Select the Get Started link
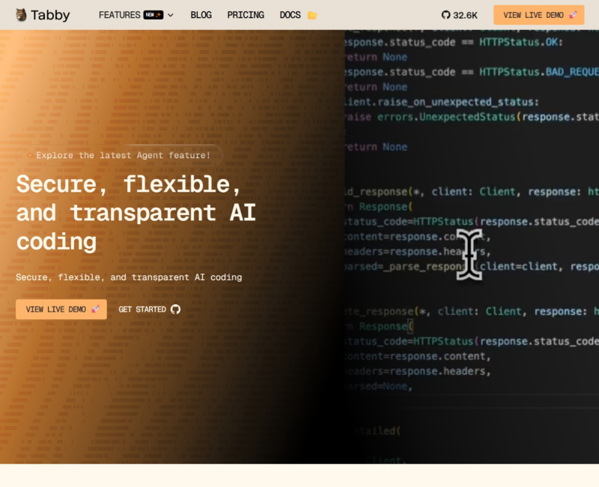 pyautogui.click(x=142, y=309)
